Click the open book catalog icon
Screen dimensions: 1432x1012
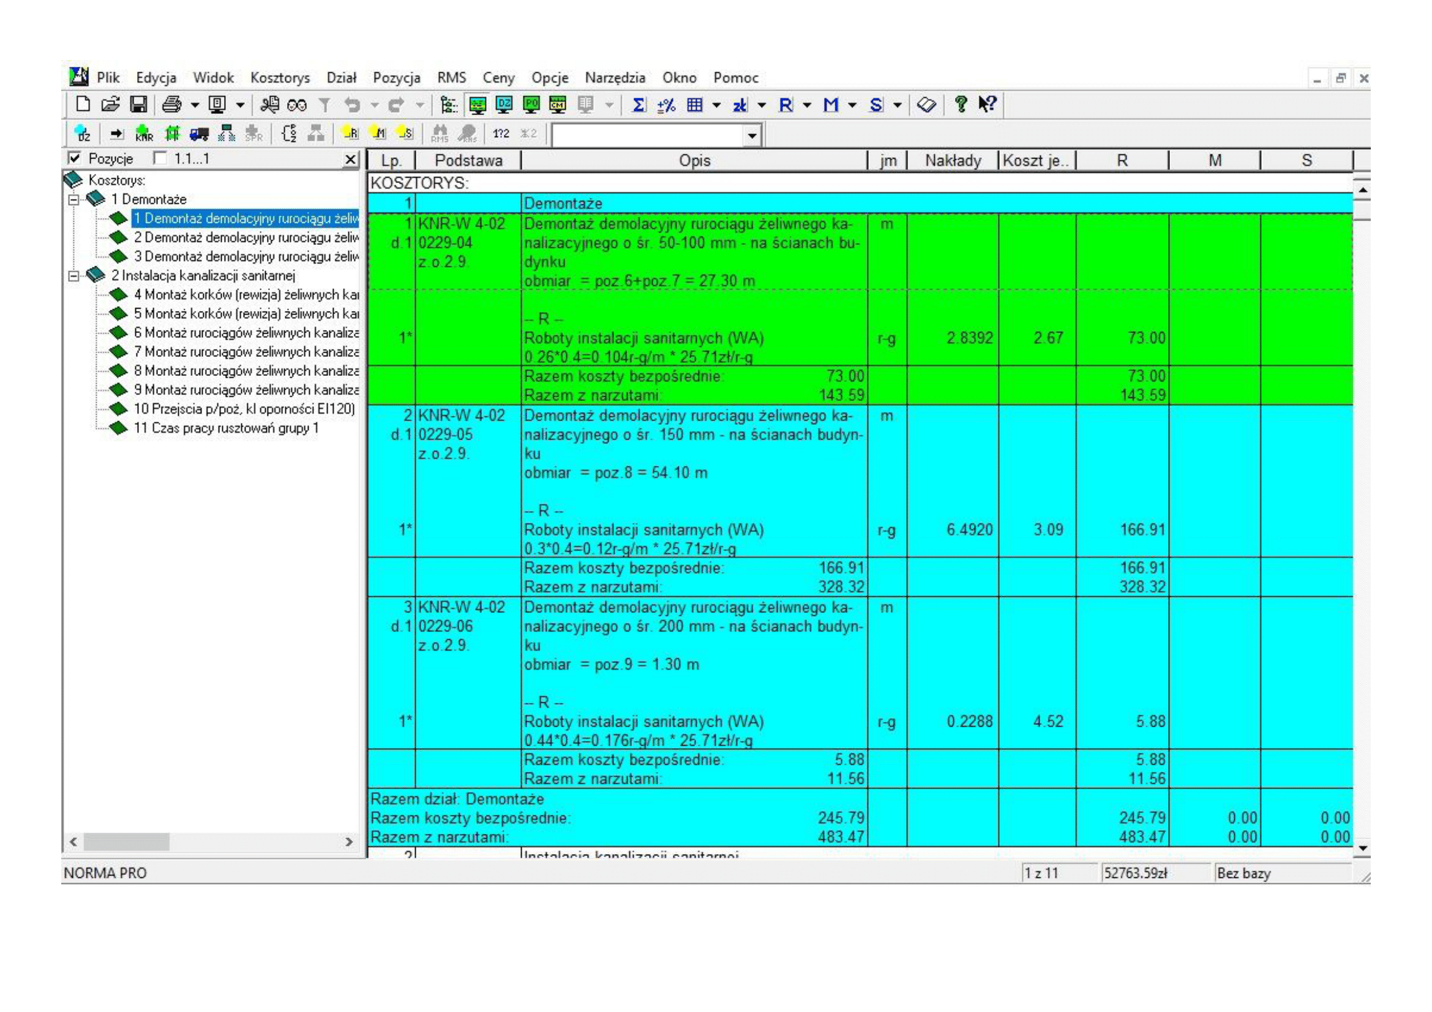tap(926, 105)
